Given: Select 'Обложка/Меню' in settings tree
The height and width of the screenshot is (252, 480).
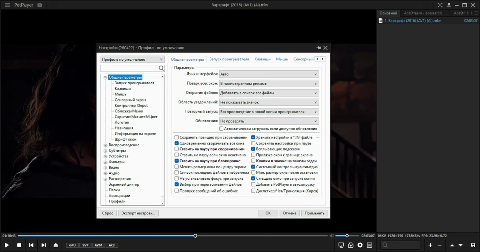Looking at the screenshot, I should pyautogui.click(x=129, y=111).
